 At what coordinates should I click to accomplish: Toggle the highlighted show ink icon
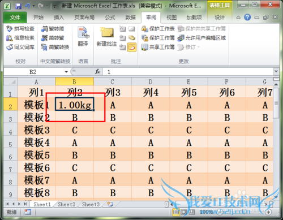[x=132, y=47]
